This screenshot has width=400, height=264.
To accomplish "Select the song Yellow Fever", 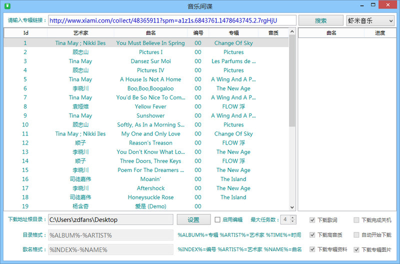I will pyautogui.click(x=150, y=106).
